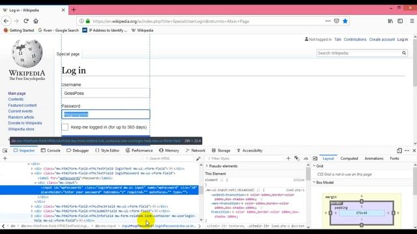Open the Animations side tab
This screenshot has width=417, height=234.
coord(373,159)
